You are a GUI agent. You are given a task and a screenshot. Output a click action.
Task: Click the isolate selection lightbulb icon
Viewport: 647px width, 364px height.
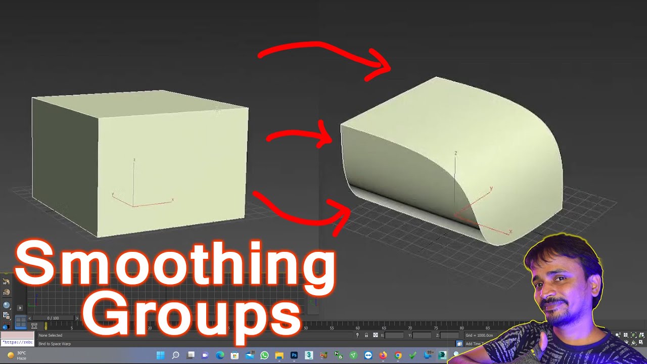[357, 335]
